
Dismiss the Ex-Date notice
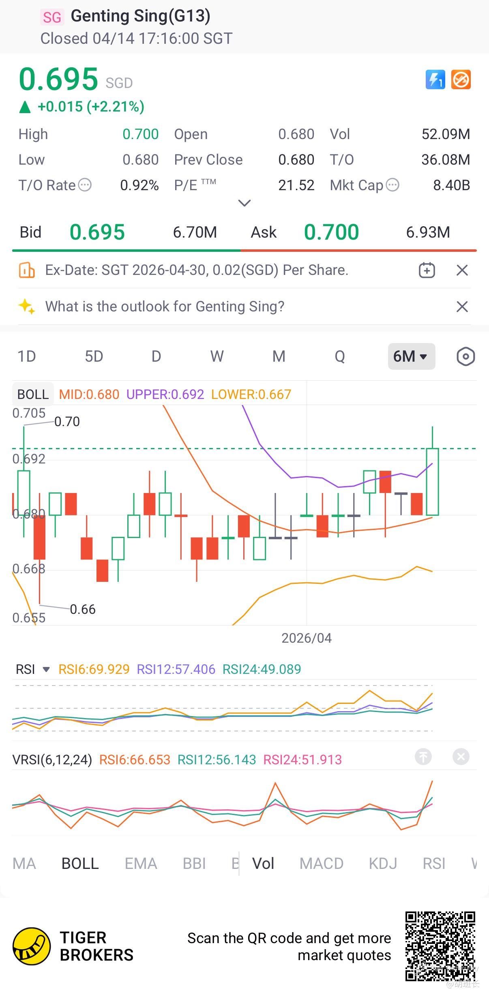(x=462, y=270)
